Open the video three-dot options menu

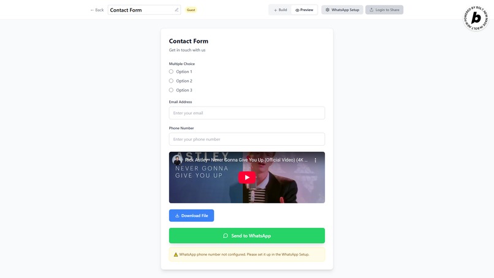(316, 160)
